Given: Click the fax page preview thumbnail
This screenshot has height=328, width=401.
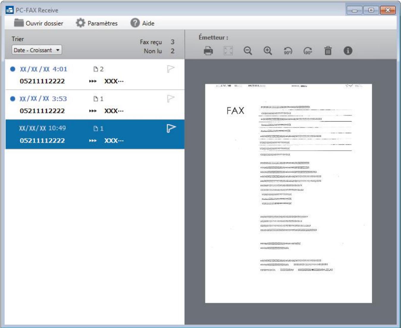Looking at the screenshot, I should pos(288,193).
